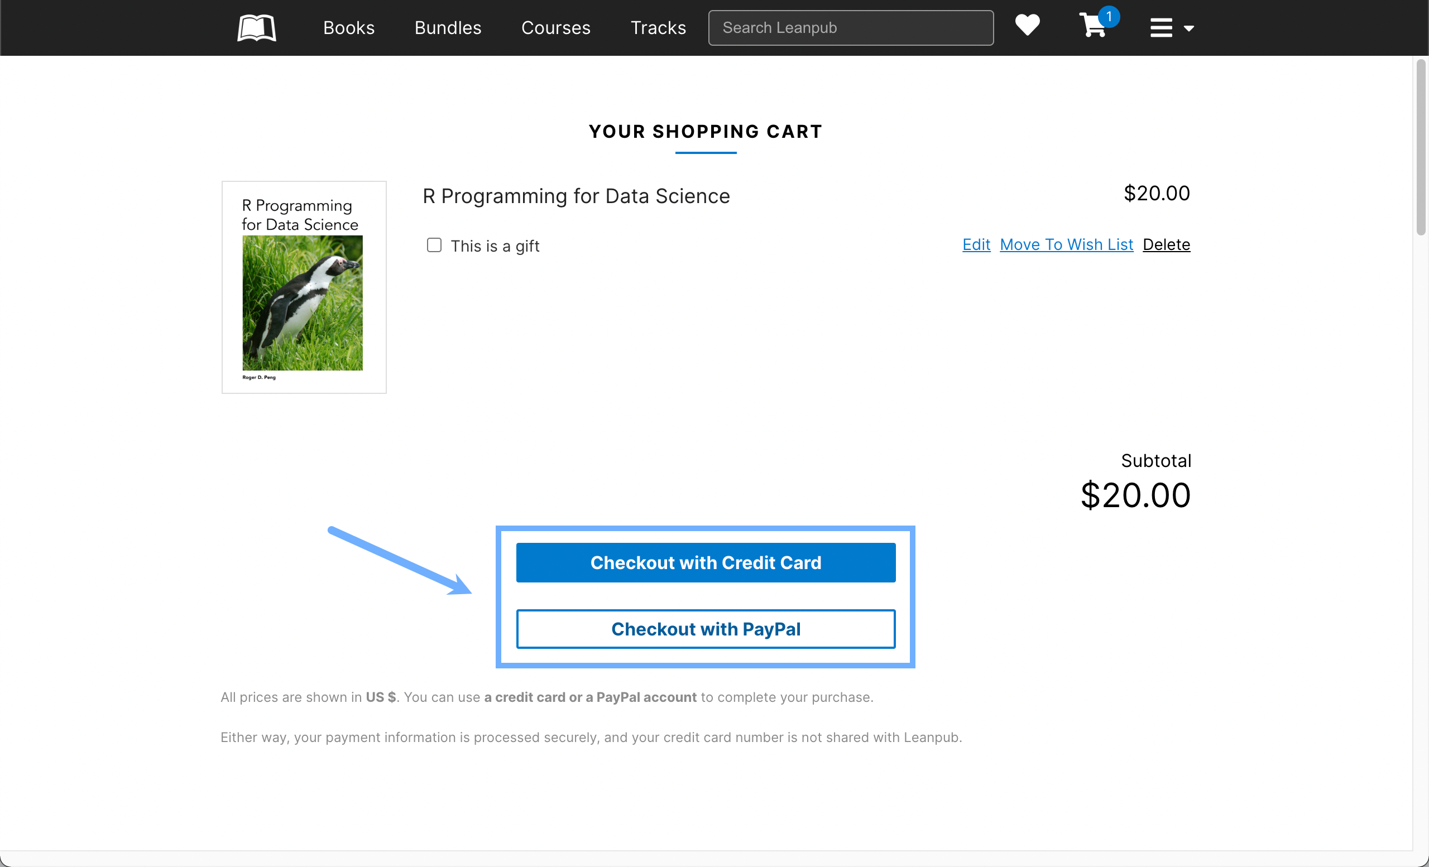Navigate to Courses
Viewport: 1429px width, 867px height.
(555, 28)
